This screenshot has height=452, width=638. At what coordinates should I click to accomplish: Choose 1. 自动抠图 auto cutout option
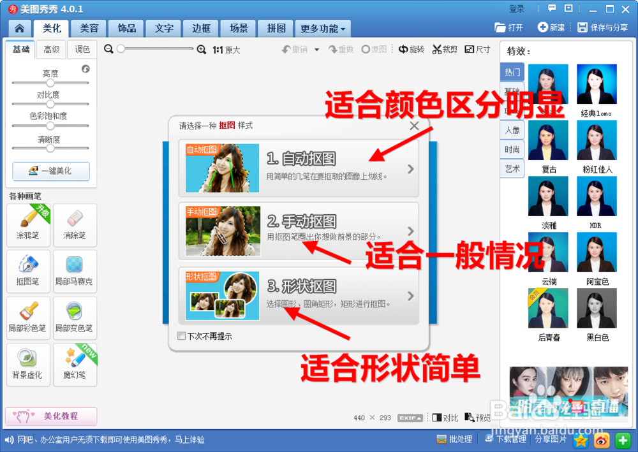pos(299,168)
